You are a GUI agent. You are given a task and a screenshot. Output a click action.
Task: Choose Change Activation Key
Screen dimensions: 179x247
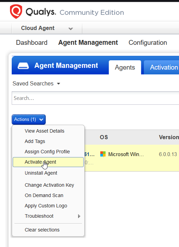click(49, 185)
